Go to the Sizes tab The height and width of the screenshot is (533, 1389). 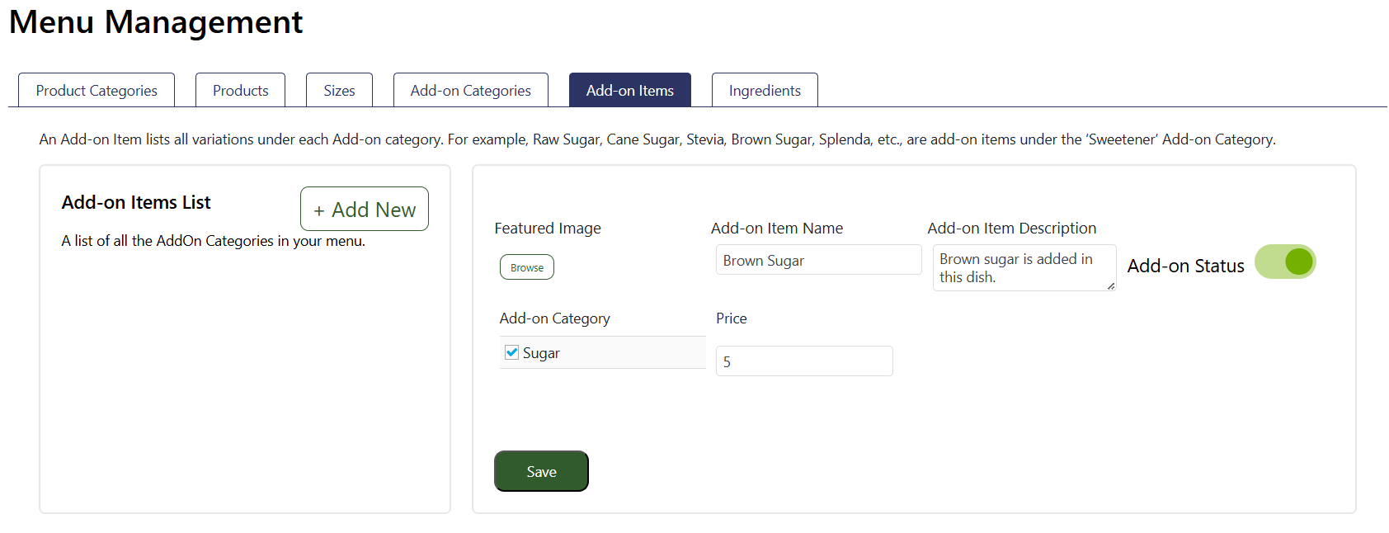tap(339, 90)
